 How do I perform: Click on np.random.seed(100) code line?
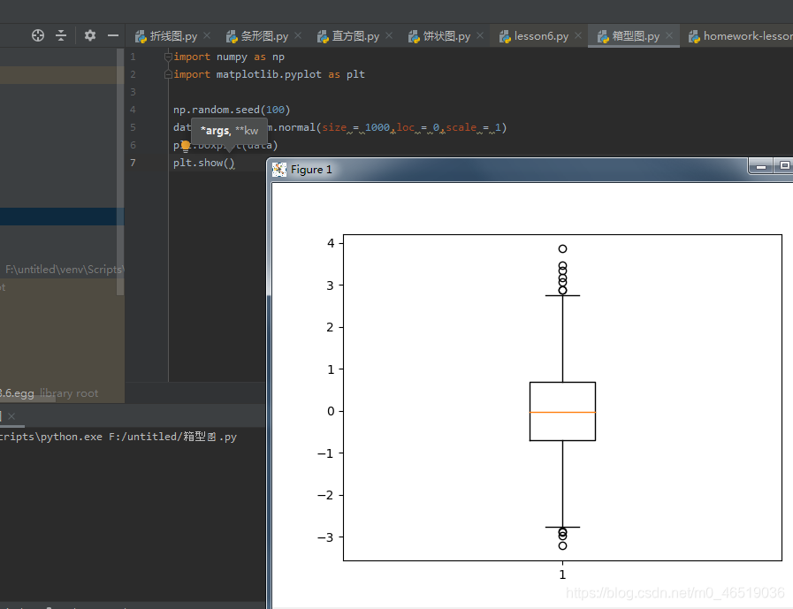pyautogui.click(x=232, y=110)
